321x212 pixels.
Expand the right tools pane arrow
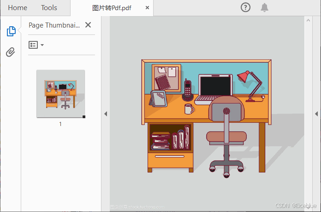point(316,114)
